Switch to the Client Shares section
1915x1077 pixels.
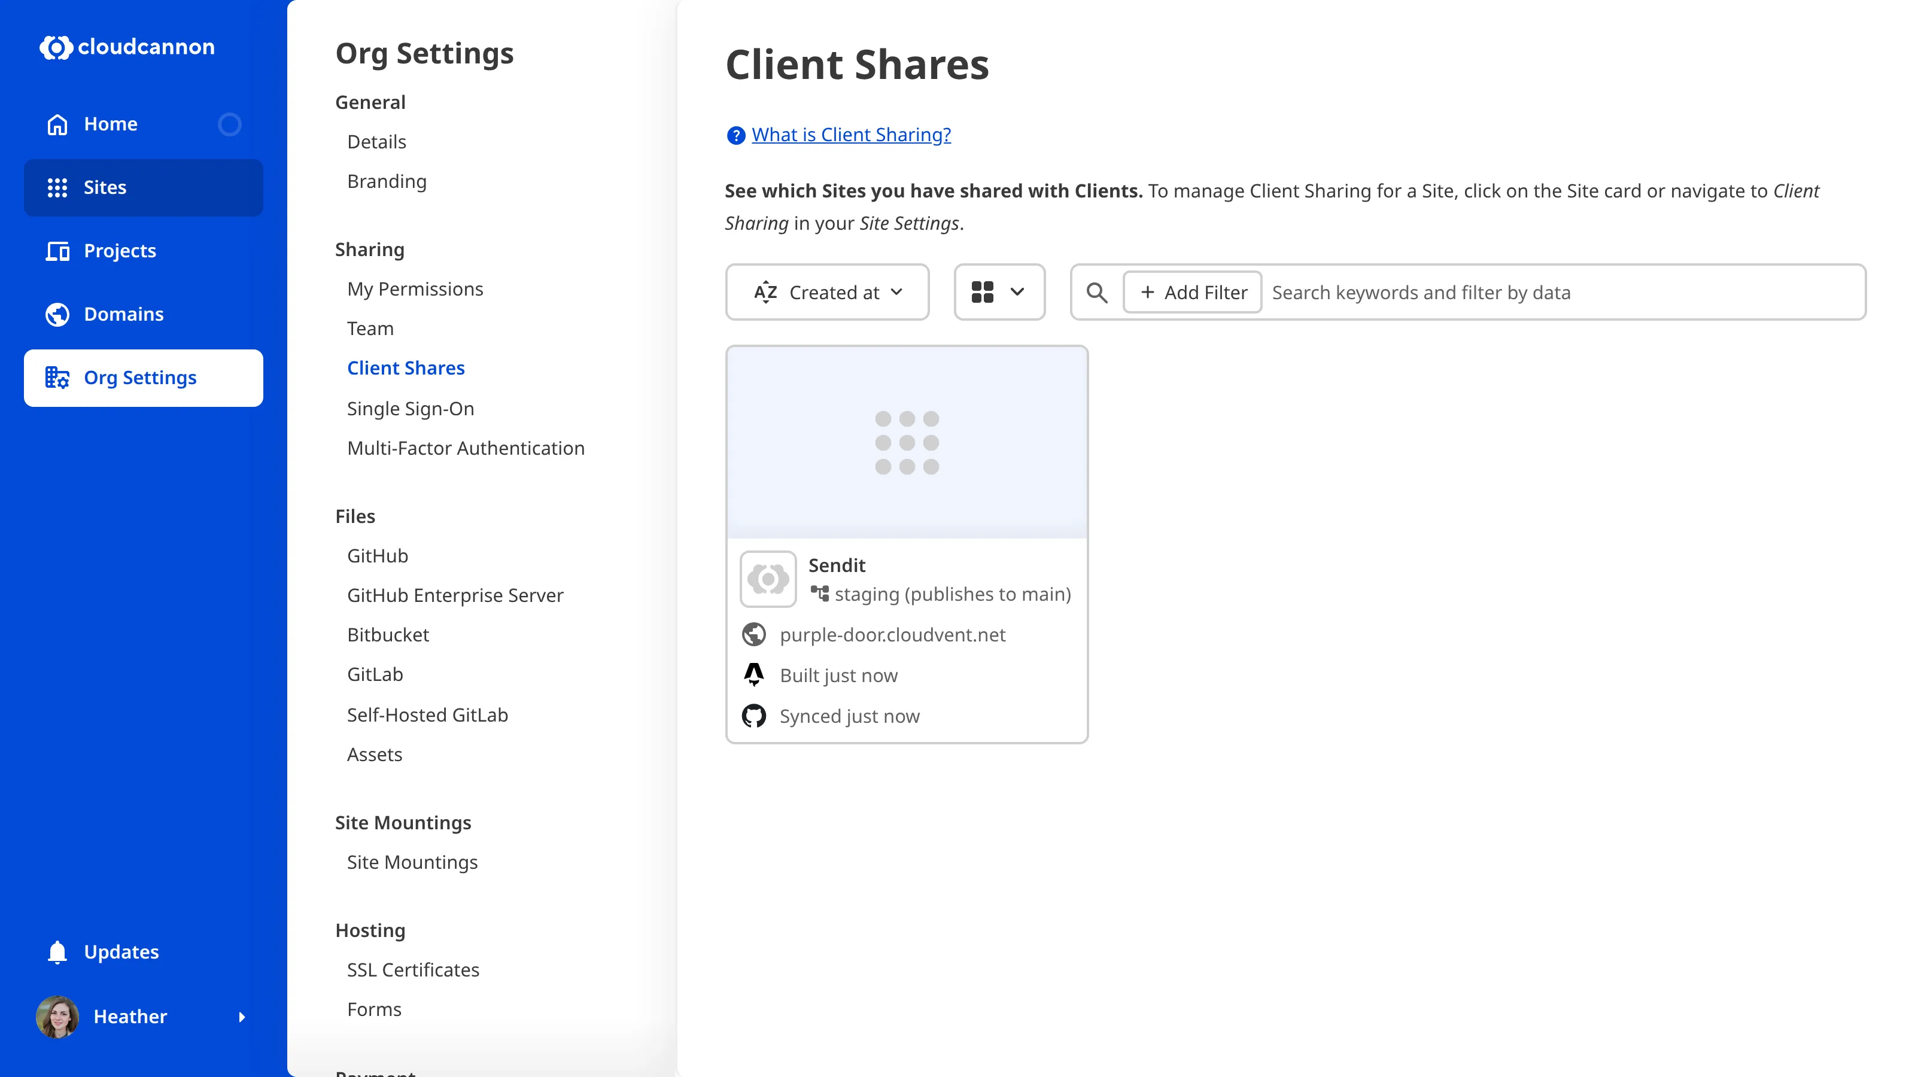pos(406,367)
